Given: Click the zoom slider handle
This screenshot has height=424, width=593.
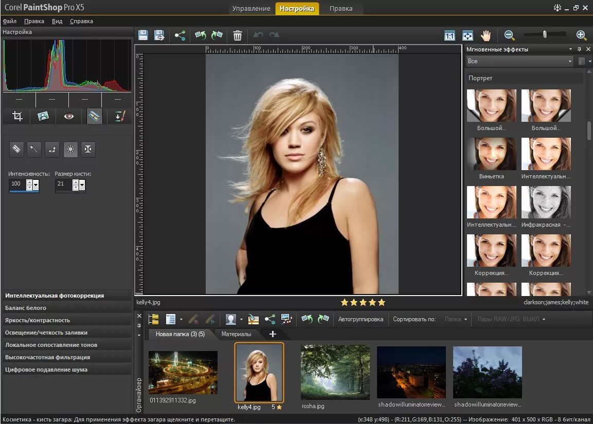Looking at the screenshot, I should pyautogui.click(x=545, y=34).
